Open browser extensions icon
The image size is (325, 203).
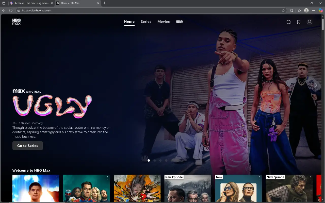click(x=292, y=10)
